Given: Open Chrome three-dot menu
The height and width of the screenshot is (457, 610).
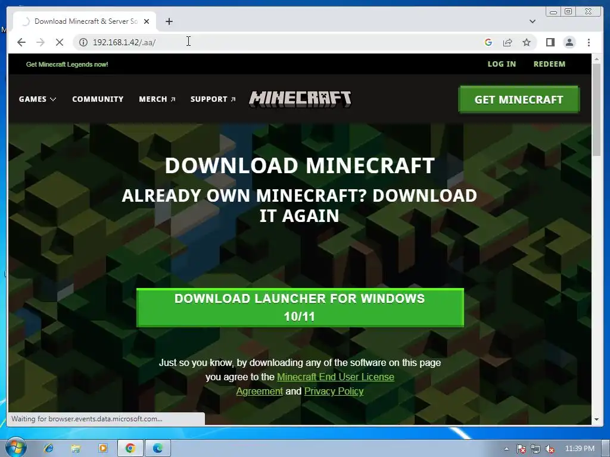Looking at the screenshot, I should coord(589,42).
